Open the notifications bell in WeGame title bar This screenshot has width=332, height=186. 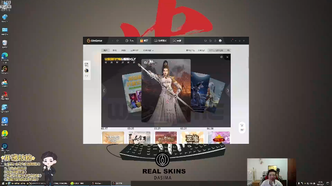(x=215, y=41)
